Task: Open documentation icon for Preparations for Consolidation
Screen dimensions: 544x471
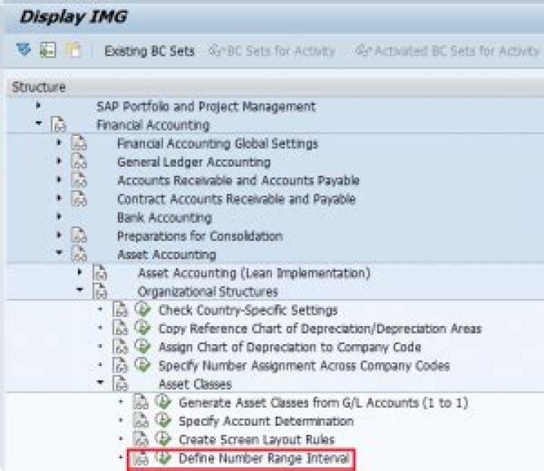Action: (x=79, y=235)
